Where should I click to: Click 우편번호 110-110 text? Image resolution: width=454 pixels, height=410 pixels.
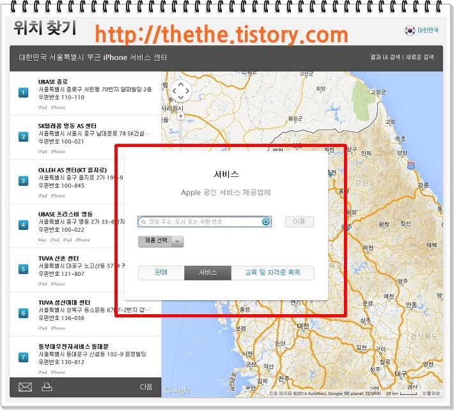61,98
